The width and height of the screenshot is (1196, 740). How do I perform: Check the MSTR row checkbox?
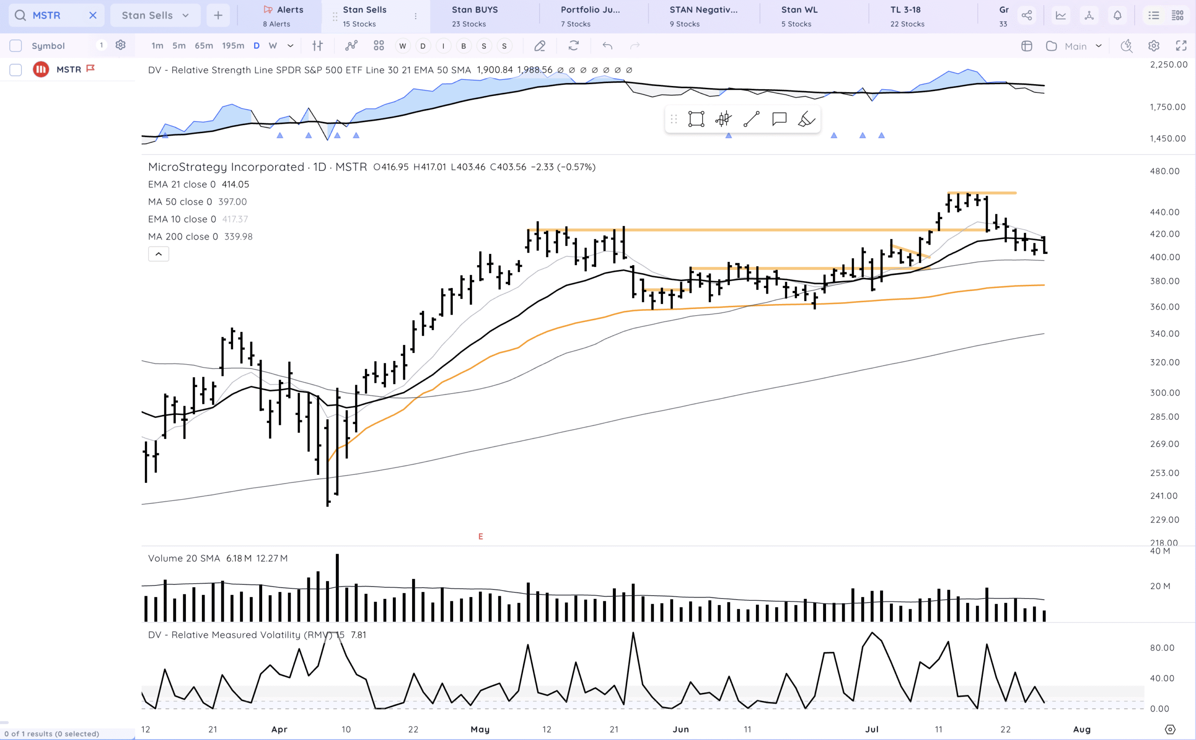point(16,70)
